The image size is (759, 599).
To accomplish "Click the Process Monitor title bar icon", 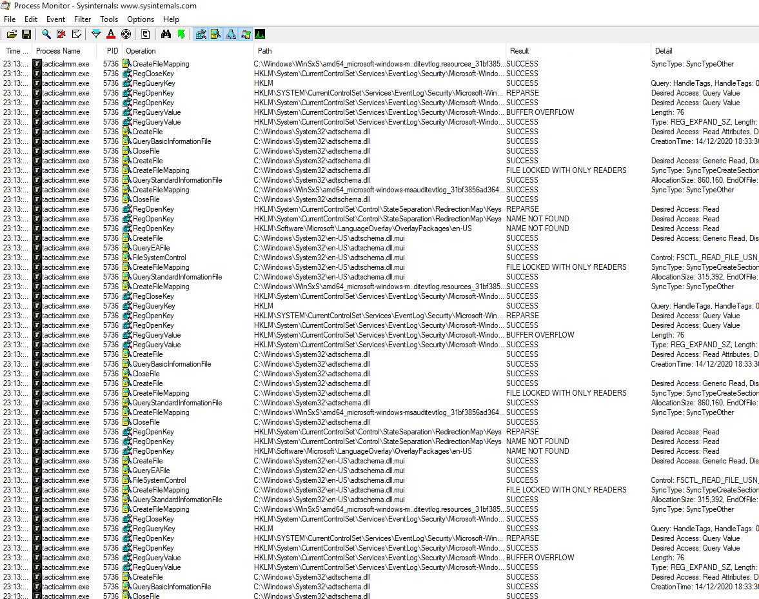I will (6, 6).
